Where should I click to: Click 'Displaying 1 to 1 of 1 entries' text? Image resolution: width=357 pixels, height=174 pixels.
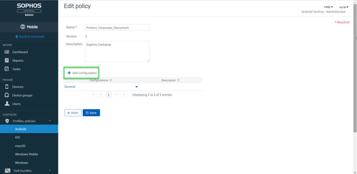coord(152,95)
